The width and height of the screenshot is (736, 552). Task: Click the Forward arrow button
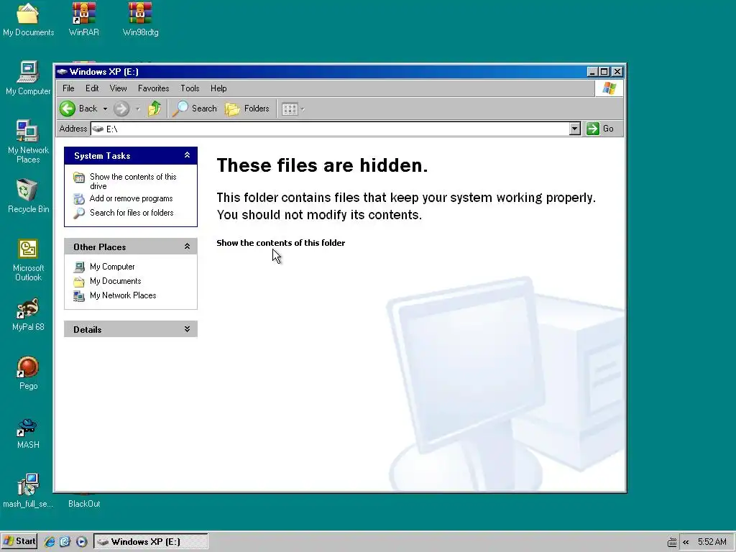pyautogui.click(x=121, y=109)
